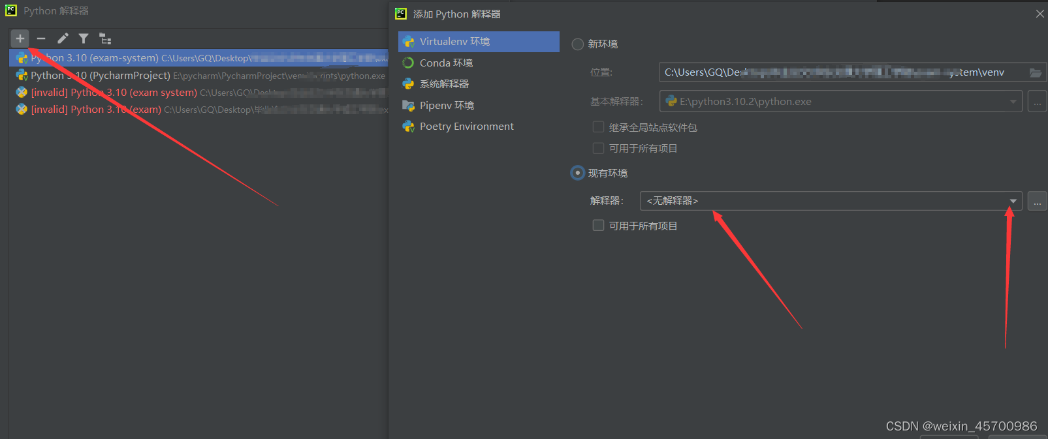Select the 新环境 radio button
The height and width of the screenshot is (439, 1048).
pyautogui.click(x=578, y=44)
